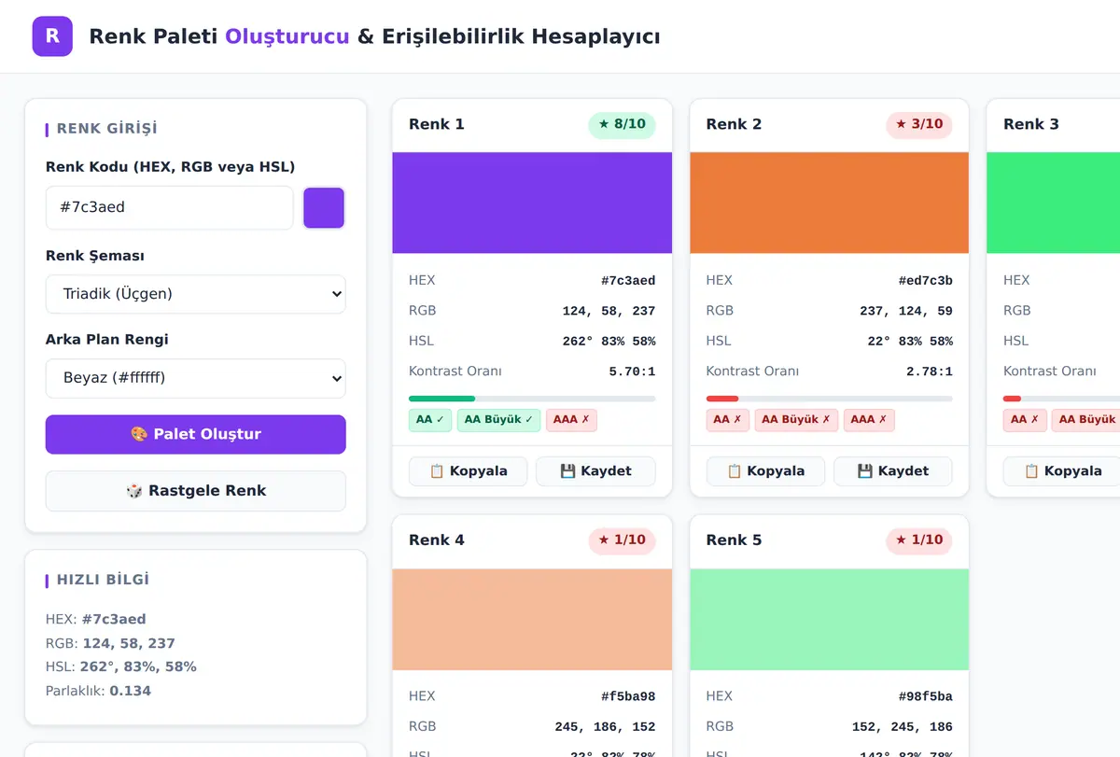This screenshot has width=1120, height=757.
Task: Click Renk 1 "AA ✓" badge
Action: 430,420
